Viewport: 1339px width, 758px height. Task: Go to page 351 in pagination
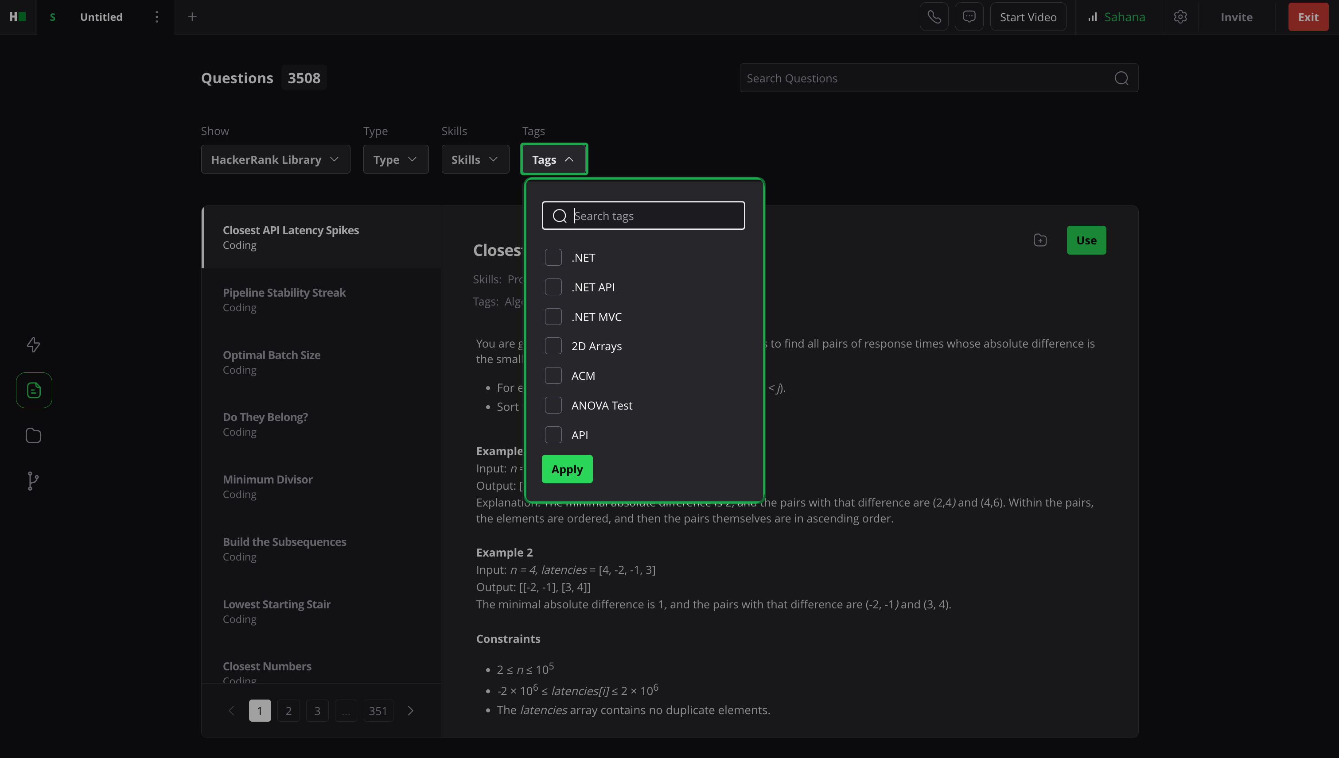click(x=378, y=711)
